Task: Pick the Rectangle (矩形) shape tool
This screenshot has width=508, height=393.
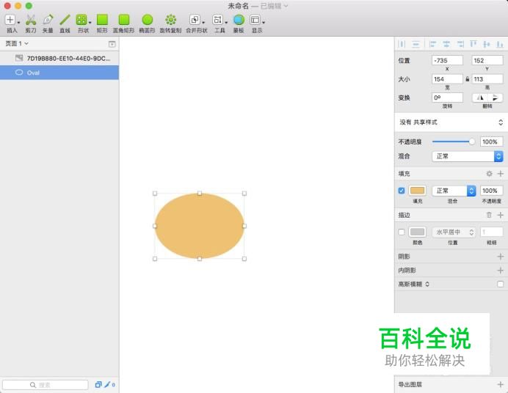Action: (x=102, y=20)
